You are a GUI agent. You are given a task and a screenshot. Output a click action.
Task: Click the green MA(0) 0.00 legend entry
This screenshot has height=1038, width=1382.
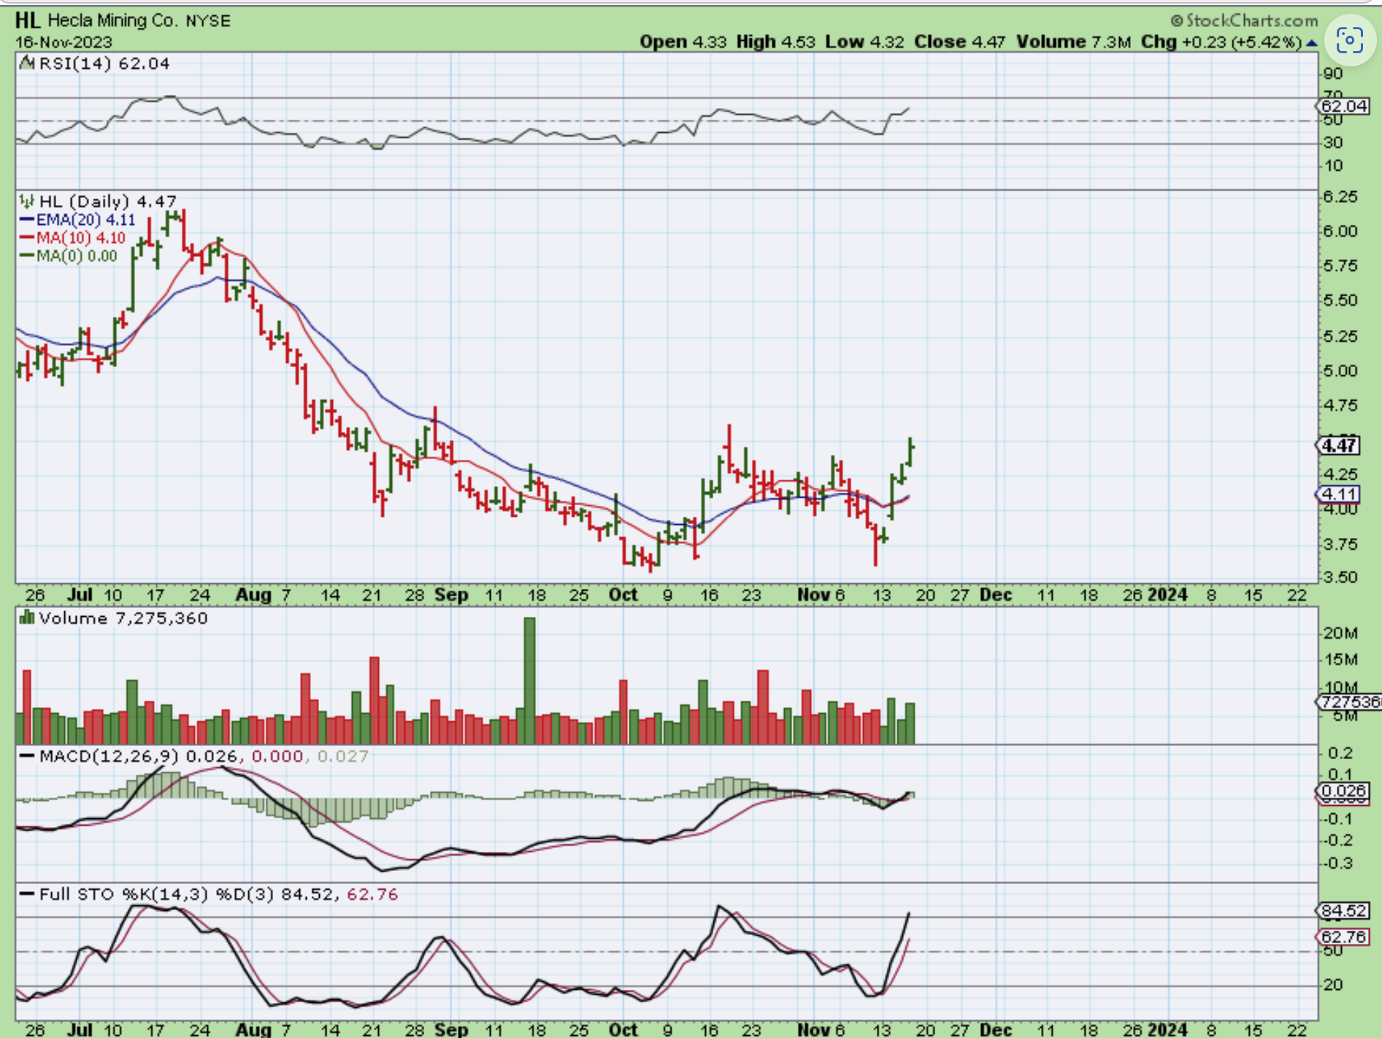(x=69, y=256)
